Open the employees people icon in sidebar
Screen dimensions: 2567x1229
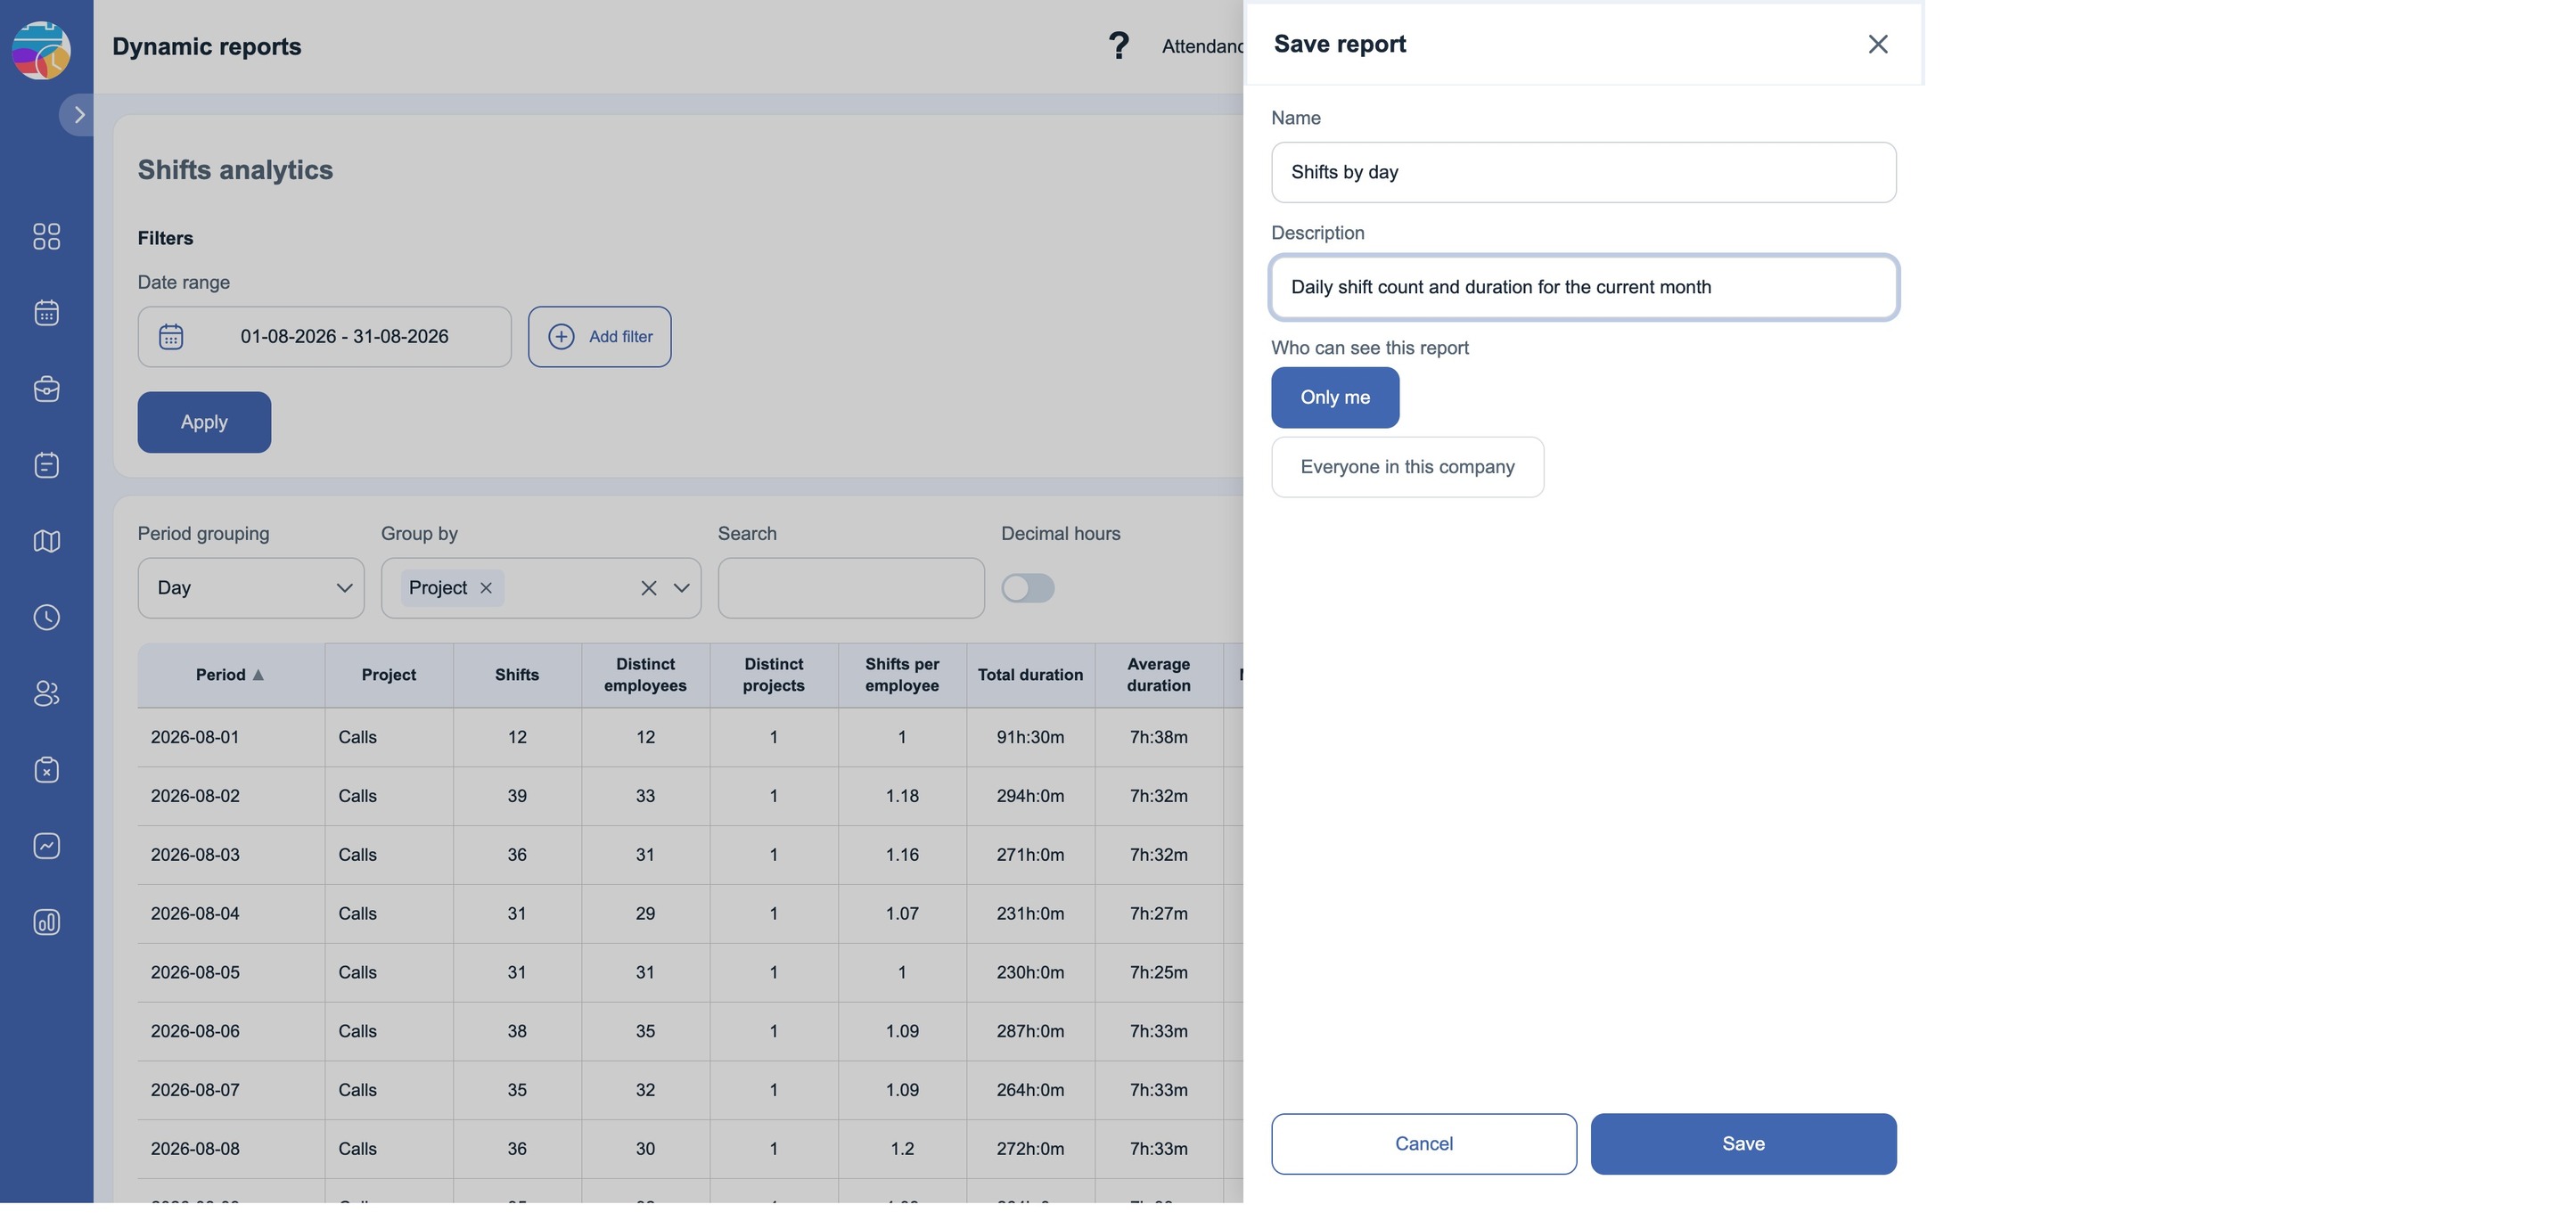coord(45,693)
